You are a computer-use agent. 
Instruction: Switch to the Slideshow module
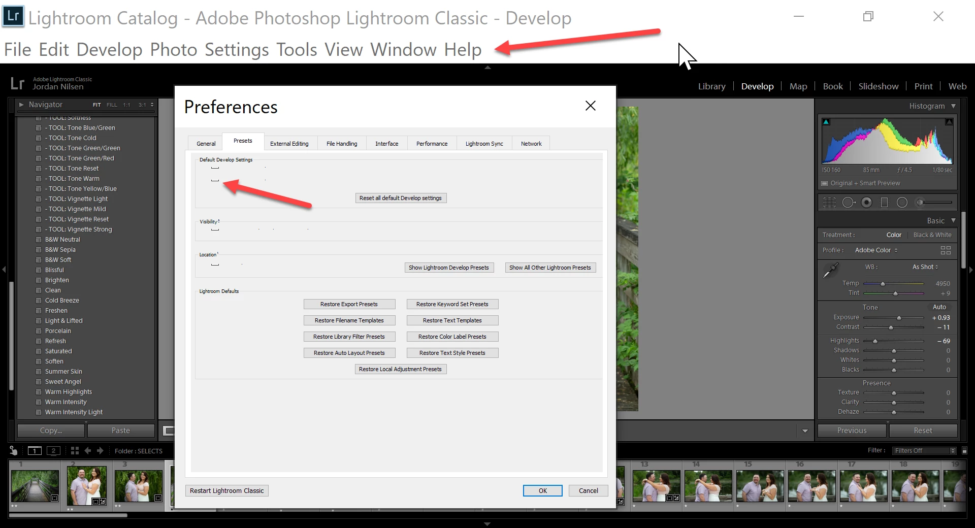[x=878, y=86]
